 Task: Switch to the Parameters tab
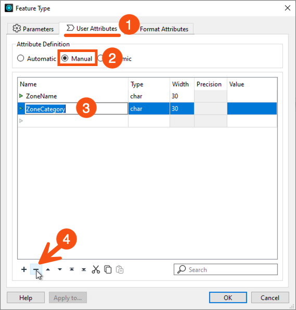pyautogui.click(x=33, y=29)
